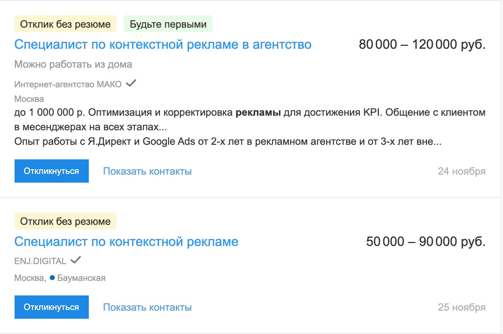Click the verified checkmark beside ENJ.DIGITAL

(75, 260)
